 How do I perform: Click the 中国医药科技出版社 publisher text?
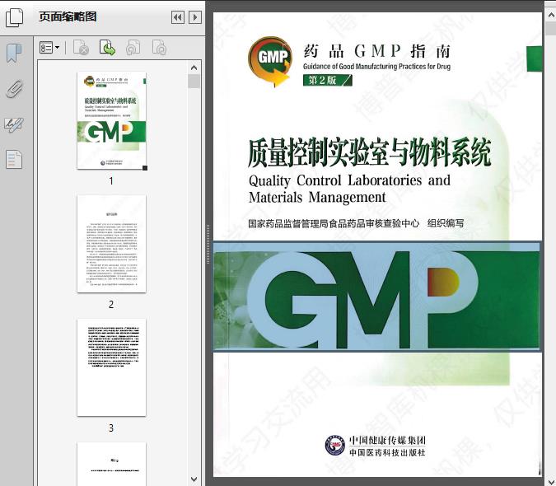pos(387,453)
